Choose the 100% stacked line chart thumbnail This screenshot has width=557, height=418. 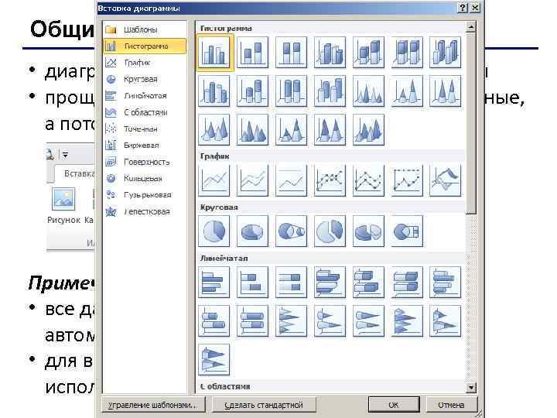(x=292, y=180)
